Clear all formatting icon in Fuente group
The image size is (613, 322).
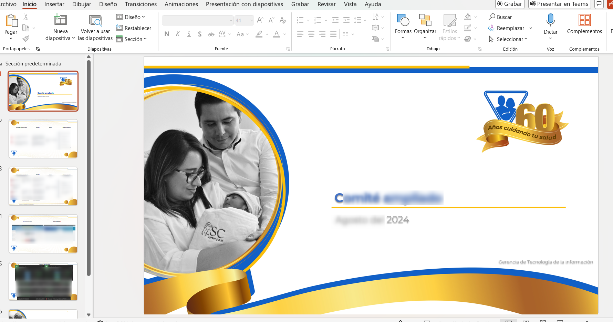[x=283, y=20]
